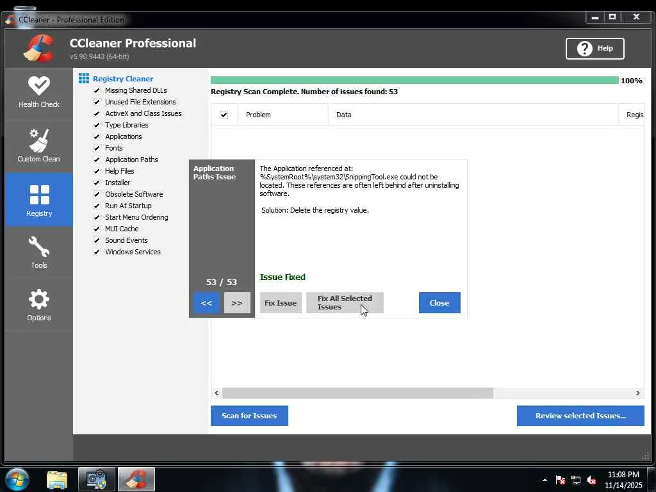Toggle Sound Events checkbox
Image resolution: width=656 pixels, height=492 pixels.
(x=97, y=240)
